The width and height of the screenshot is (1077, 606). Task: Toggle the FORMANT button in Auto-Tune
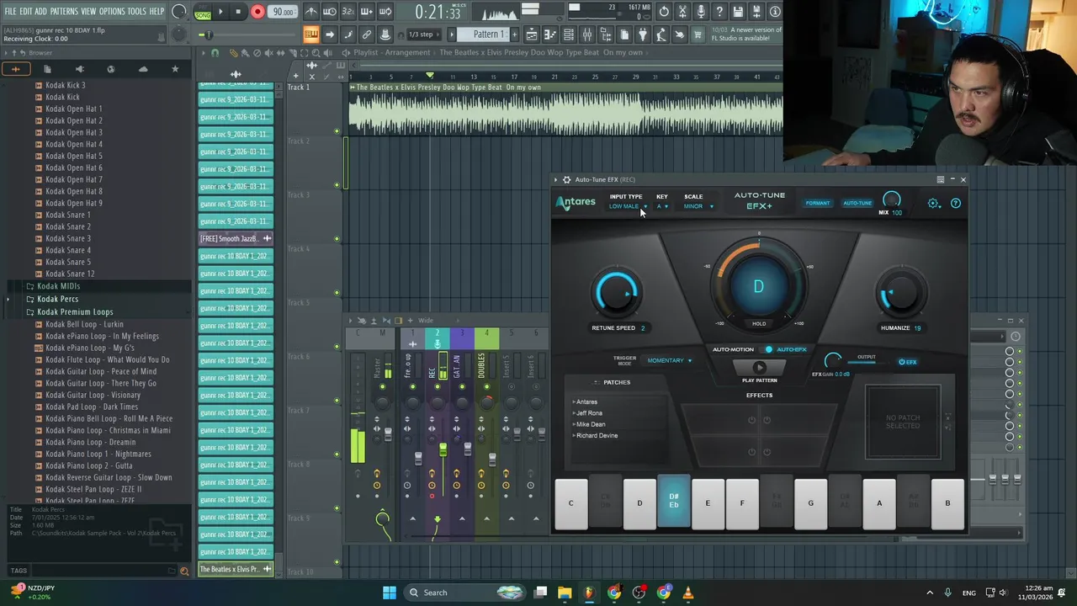(817, 203)
